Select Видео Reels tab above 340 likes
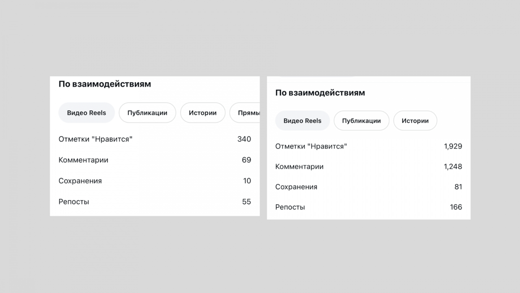This screenshot has height=293, width=520. [86, 113]
